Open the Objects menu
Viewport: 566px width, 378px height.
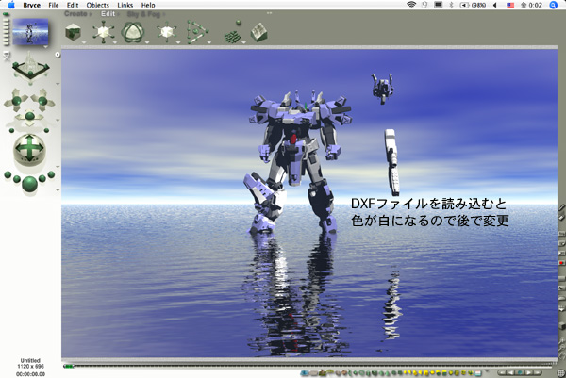click(98, 5)
